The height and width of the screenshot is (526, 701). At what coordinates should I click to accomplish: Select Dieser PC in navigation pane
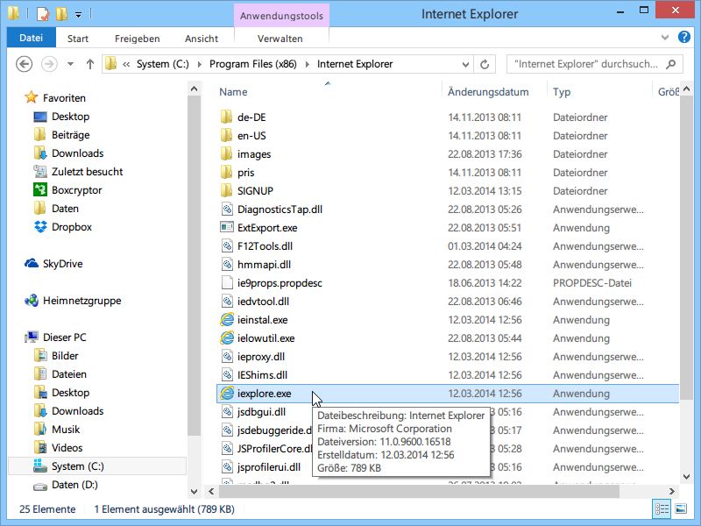[64, 338]
